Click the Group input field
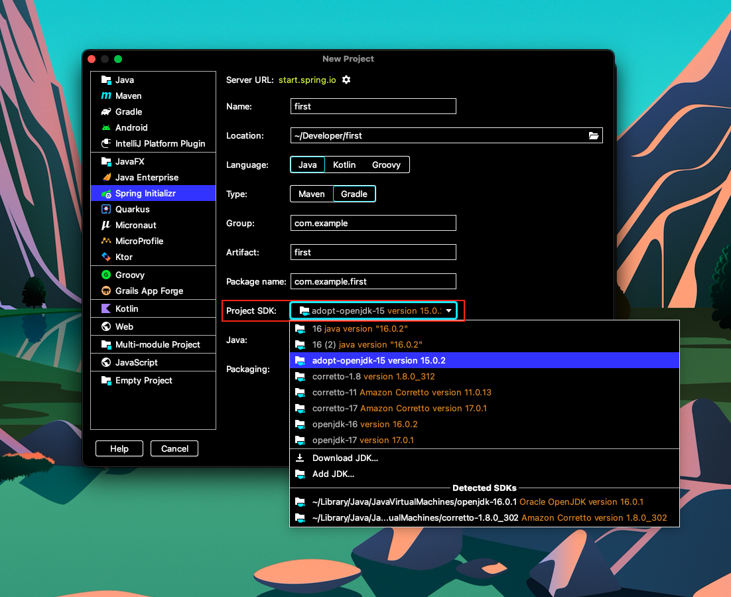The height and width of the screenshot is (597, 731). (373, 223)
